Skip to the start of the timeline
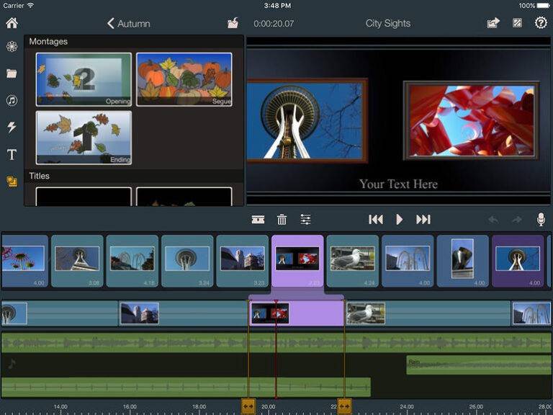The image size is (553, 415). 375,220
